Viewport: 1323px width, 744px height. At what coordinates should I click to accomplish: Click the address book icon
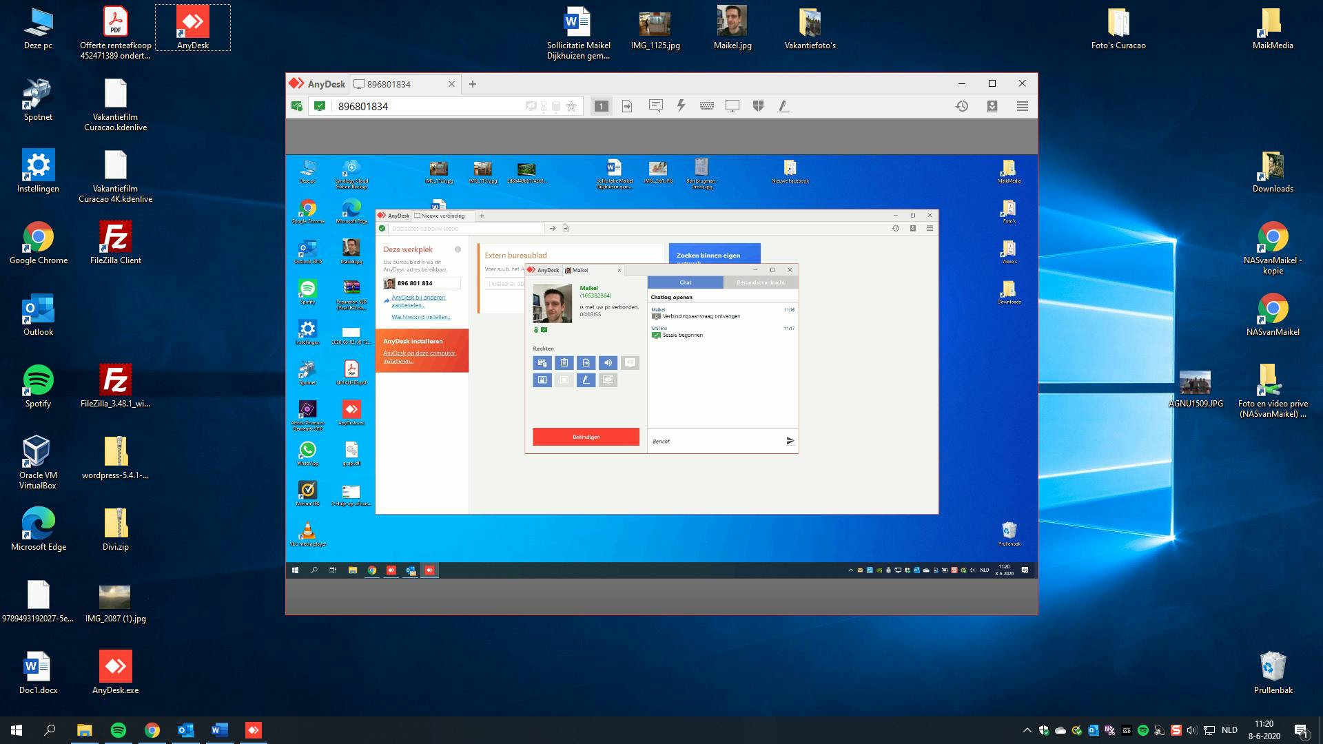[992, 106]
